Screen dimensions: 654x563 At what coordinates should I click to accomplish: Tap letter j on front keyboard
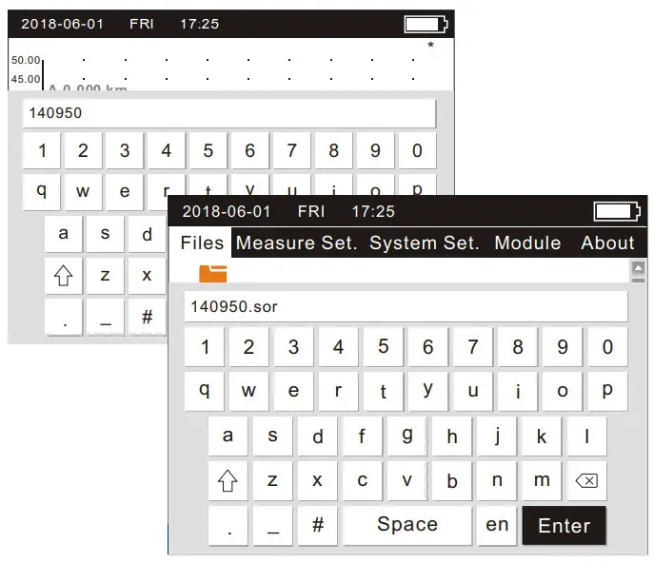tap(497, 436)
